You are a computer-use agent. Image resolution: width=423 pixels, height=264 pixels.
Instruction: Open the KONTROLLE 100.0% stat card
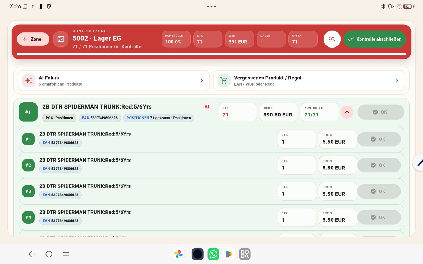pyautogui.click(x=176, y=39)
